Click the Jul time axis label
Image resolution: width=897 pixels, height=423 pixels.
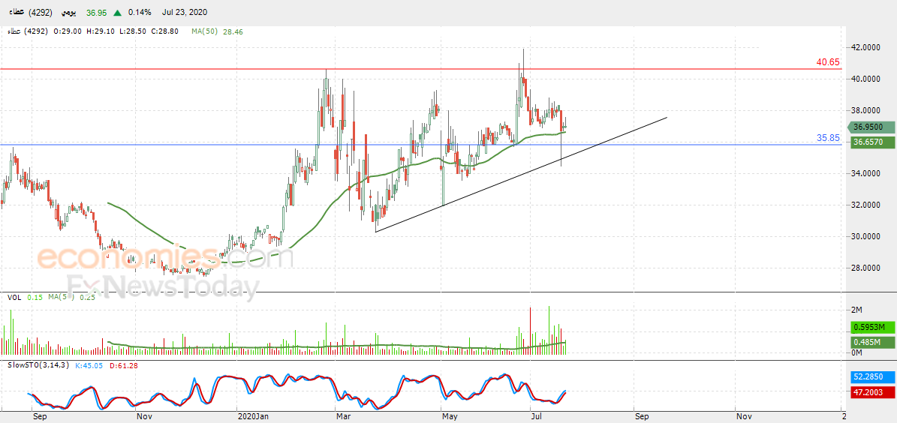click(537, 417)
